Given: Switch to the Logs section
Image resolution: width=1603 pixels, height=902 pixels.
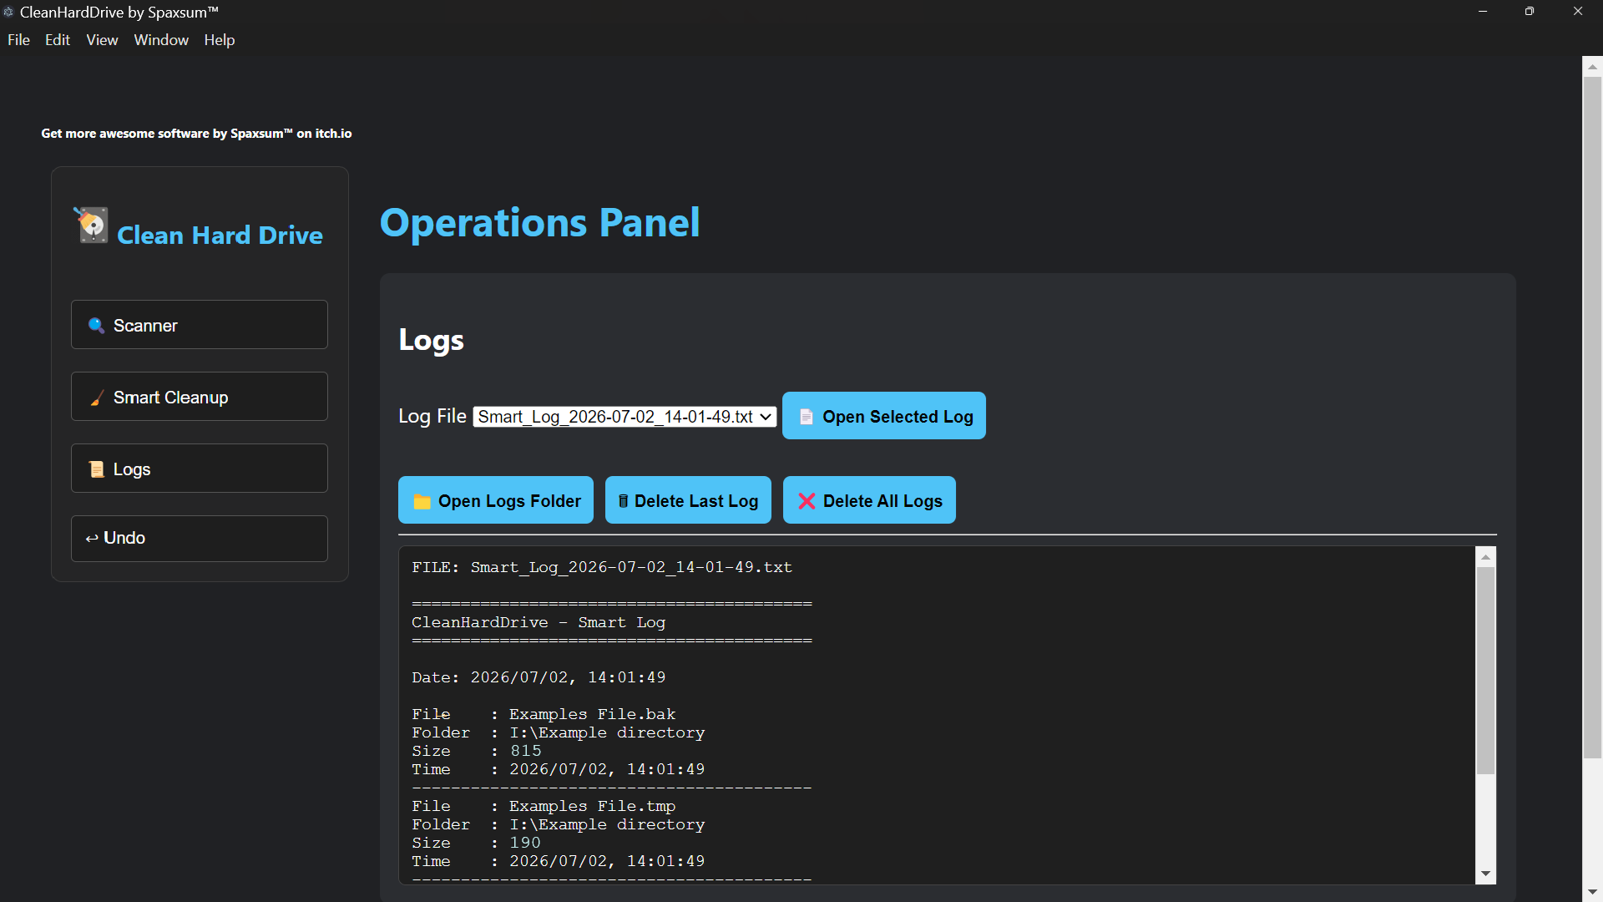Looking at the screenshot, I should tap(200, 469).
